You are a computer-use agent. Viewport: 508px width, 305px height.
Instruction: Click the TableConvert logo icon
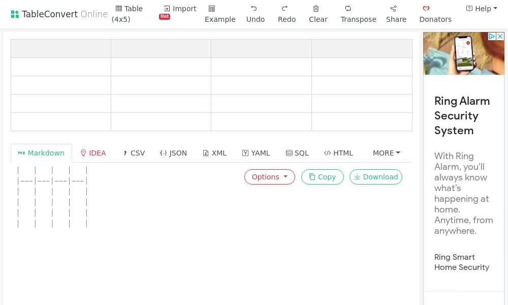click(15, 14)
